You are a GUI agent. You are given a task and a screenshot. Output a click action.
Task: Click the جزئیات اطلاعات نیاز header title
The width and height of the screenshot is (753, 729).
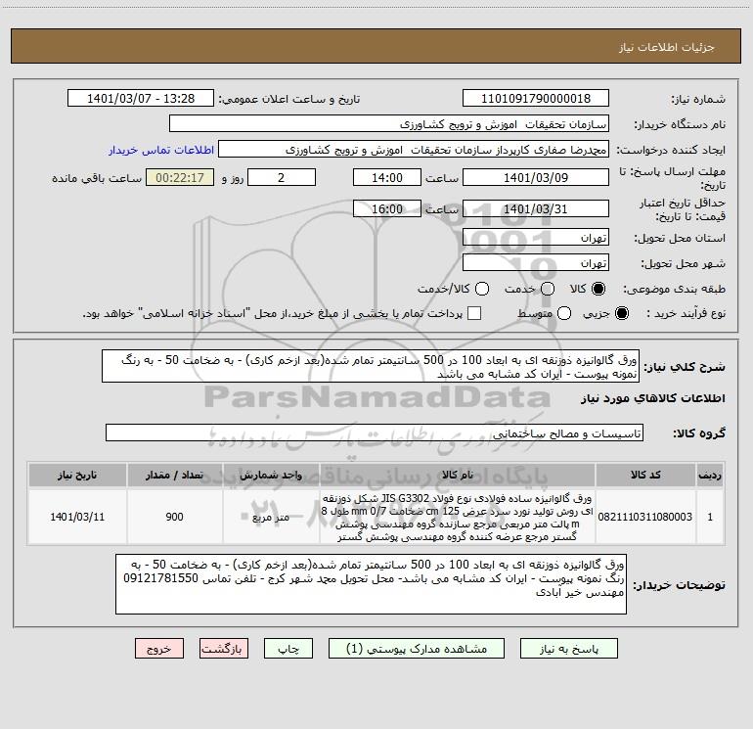pyautogui.click(x=667, y=47)
